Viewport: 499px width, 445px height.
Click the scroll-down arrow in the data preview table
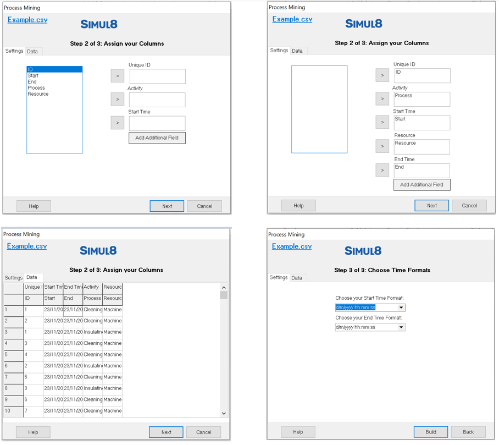(x=224, y=413)
